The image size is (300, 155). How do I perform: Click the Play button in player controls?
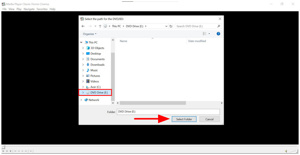(3, 151)
